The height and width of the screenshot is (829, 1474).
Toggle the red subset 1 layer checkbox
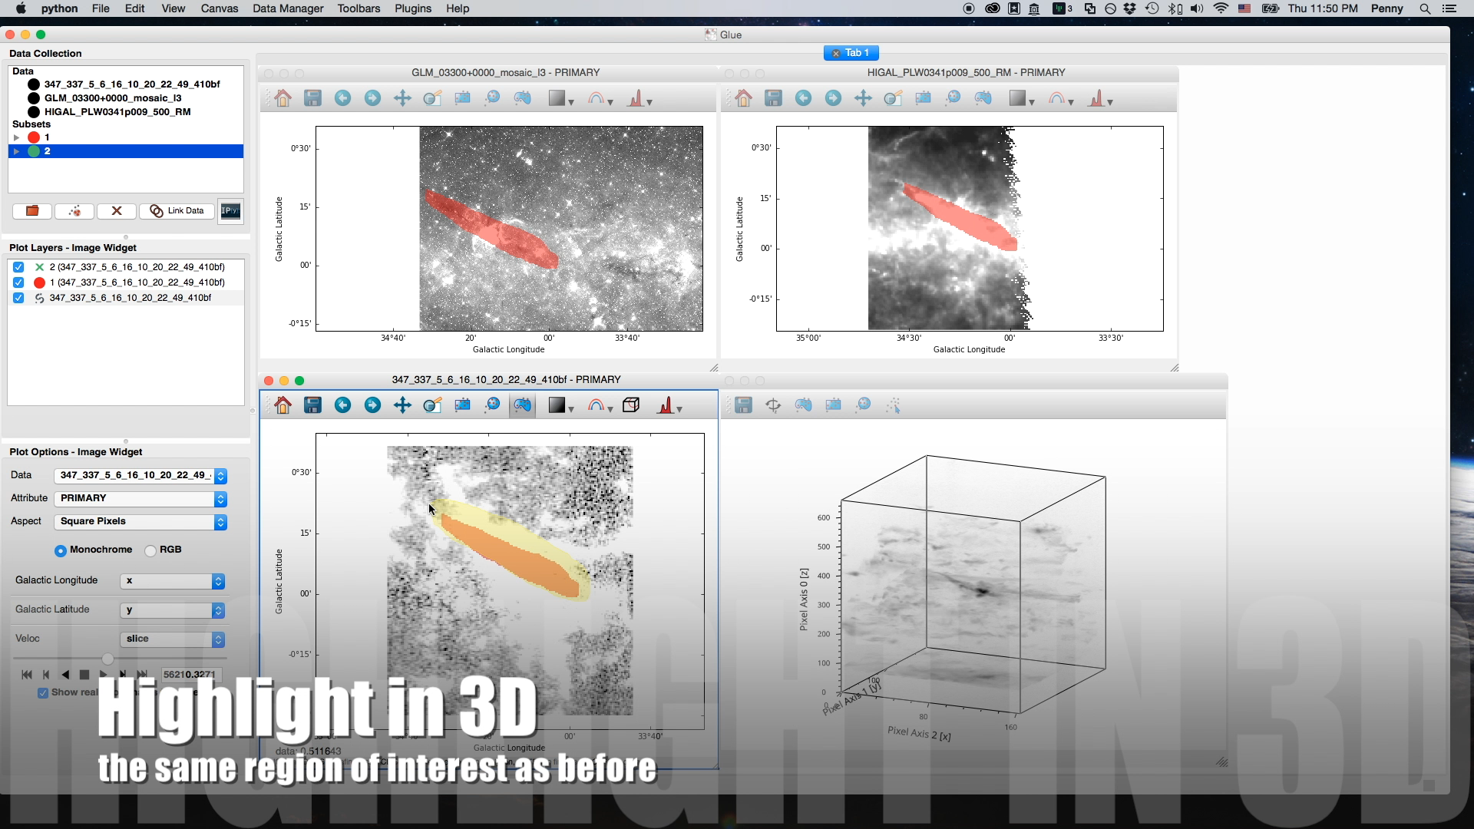18,282
